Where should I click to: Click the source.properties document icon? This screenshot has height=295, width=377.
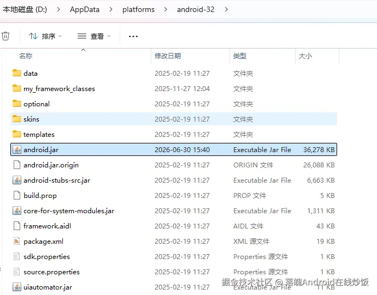point(16,272)
